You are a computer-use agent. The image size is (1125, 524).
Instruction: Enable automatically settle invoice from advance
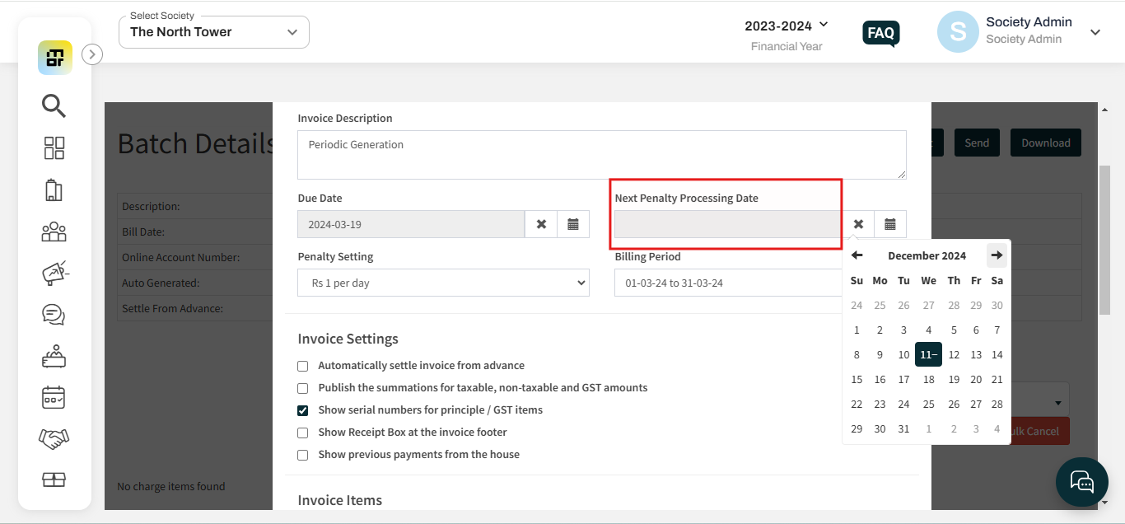(x=303, y=366)
